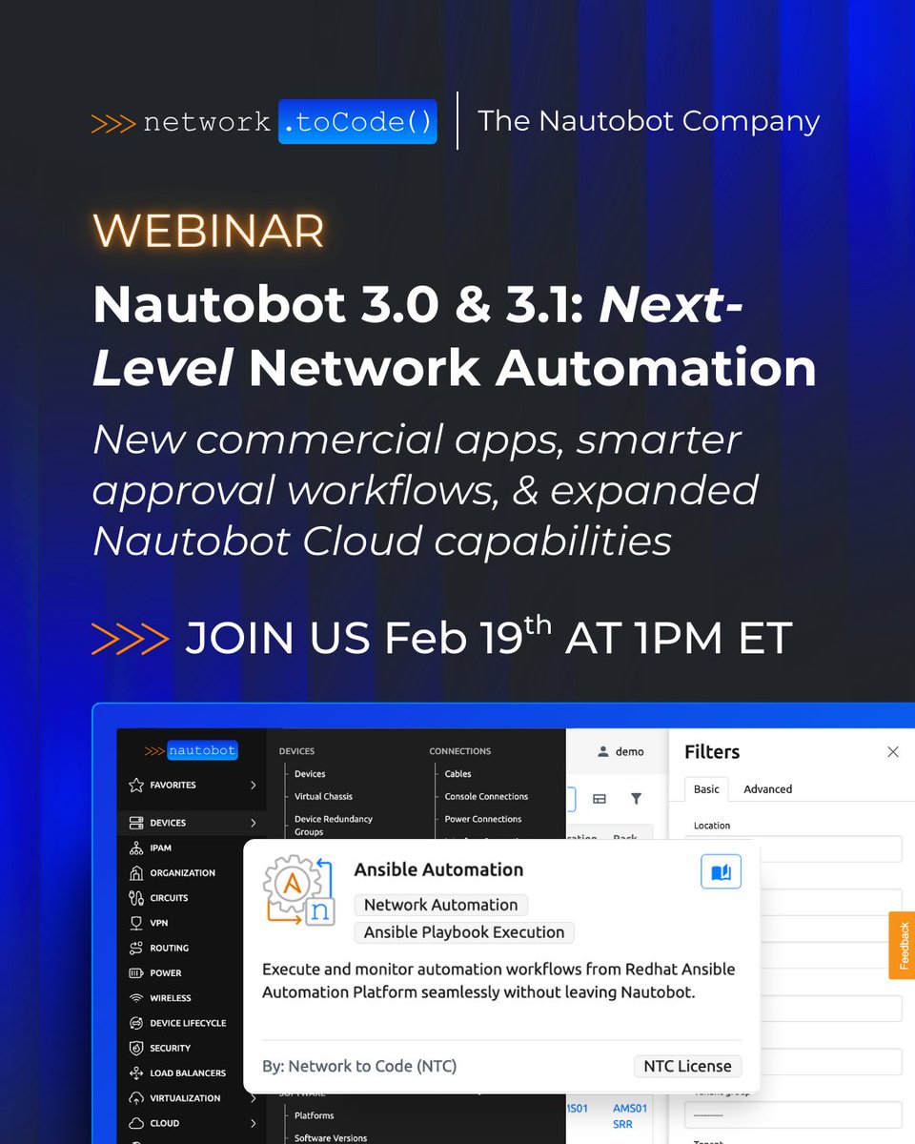Select the Circuits sidebar label

coord(169,898)
